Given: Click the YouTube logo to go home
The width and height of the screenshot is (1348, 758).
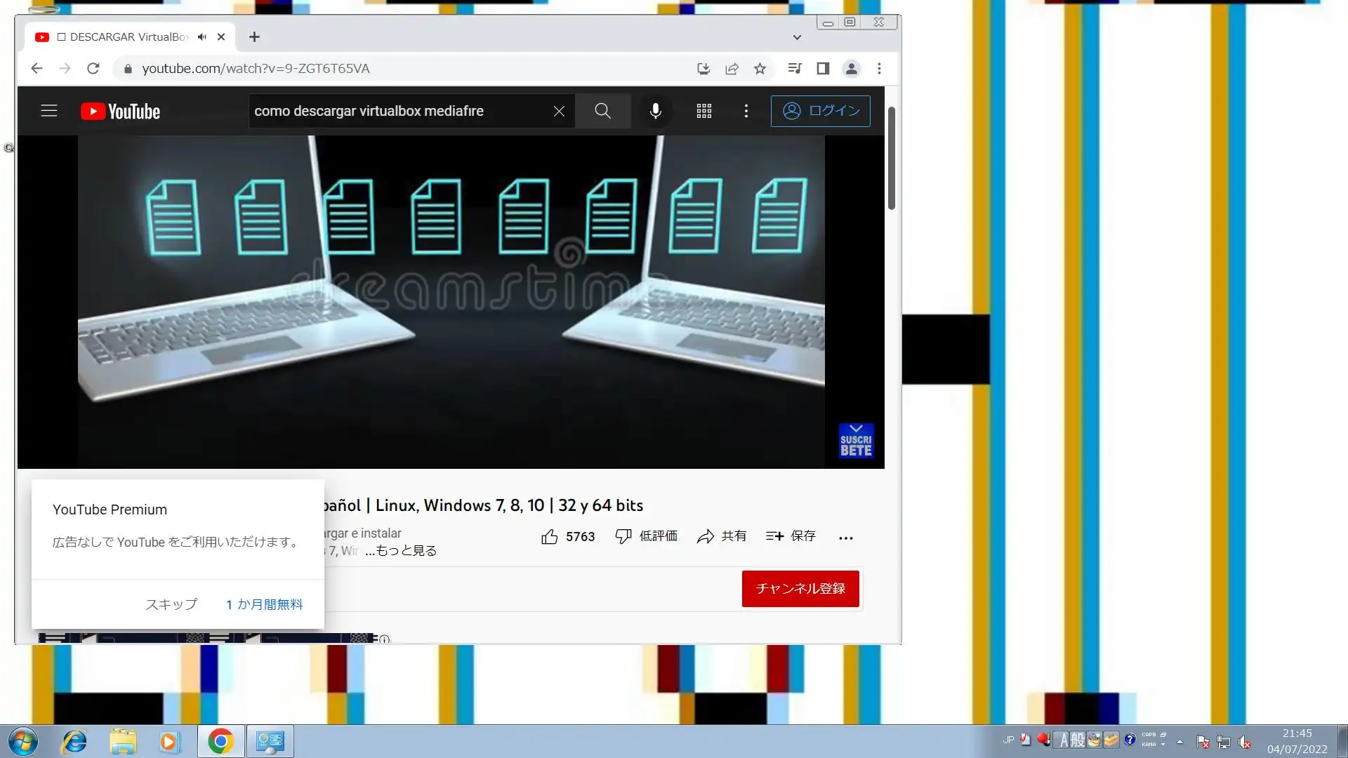Looking at the screenshot, I should tap(120, 112).
